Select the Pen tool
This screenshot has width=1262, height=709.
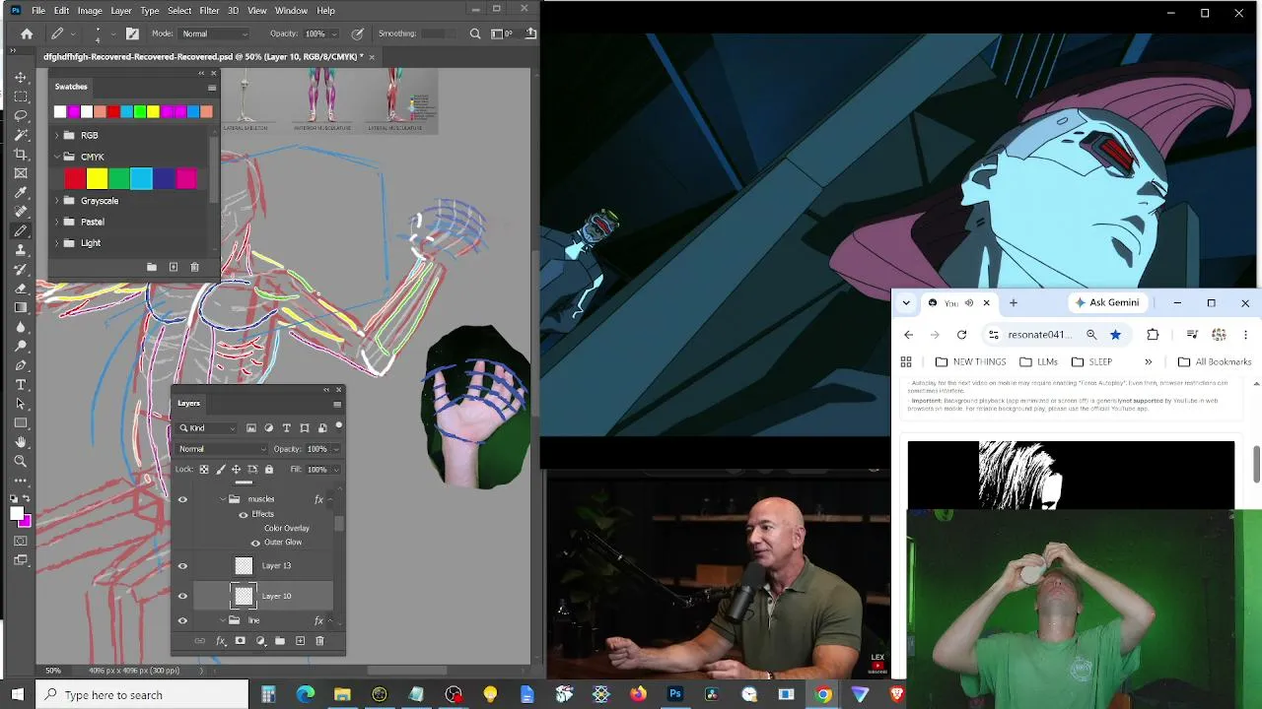tap(21, 365)
